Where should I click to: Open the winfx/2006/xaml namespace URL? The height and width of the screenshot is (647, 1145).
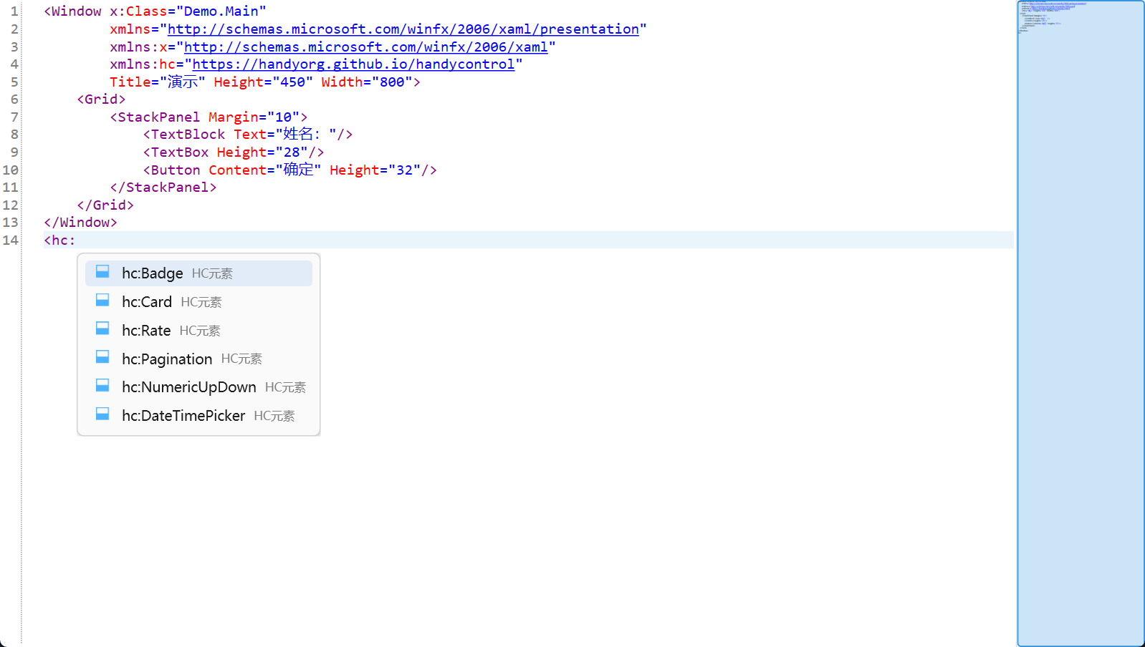point(366,47)
